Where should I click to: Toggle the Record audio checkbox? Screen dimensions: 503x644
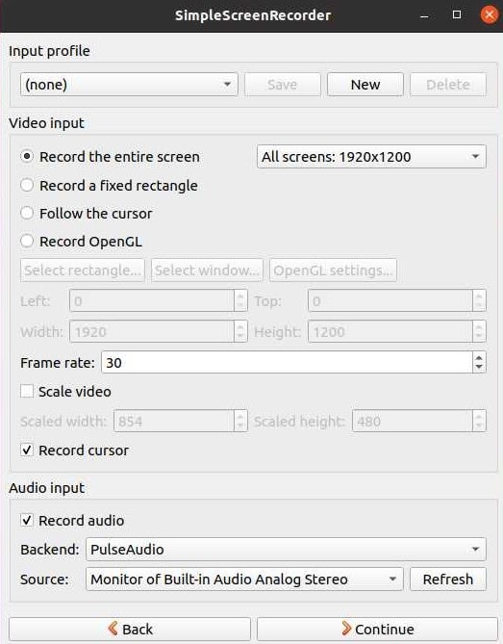point(27,521)
